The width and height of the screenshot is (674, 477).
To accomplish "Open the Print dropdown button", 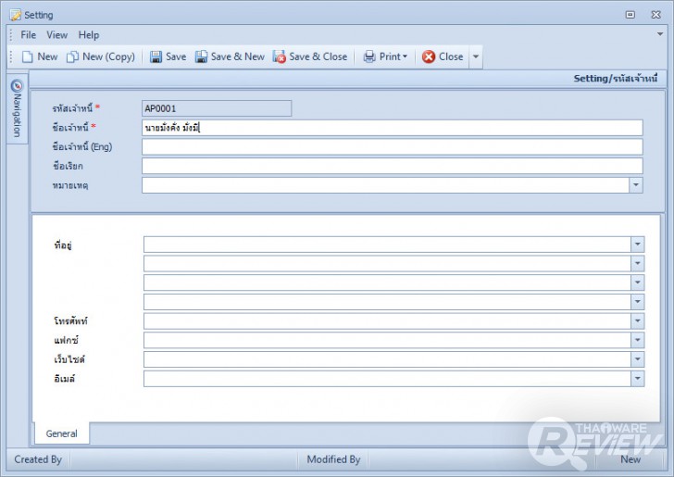I will click(385, 56).
